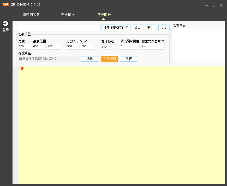227x186 pixels.
Task: Click the 切割起点 y value field
Action: (x=87, y=47)
